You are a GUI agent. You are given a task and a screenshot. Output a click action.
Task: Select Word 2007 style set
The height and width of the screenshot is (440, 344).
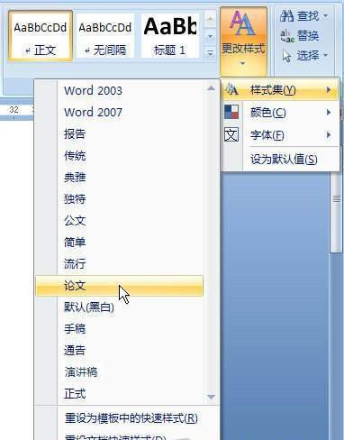click(119, 112)
